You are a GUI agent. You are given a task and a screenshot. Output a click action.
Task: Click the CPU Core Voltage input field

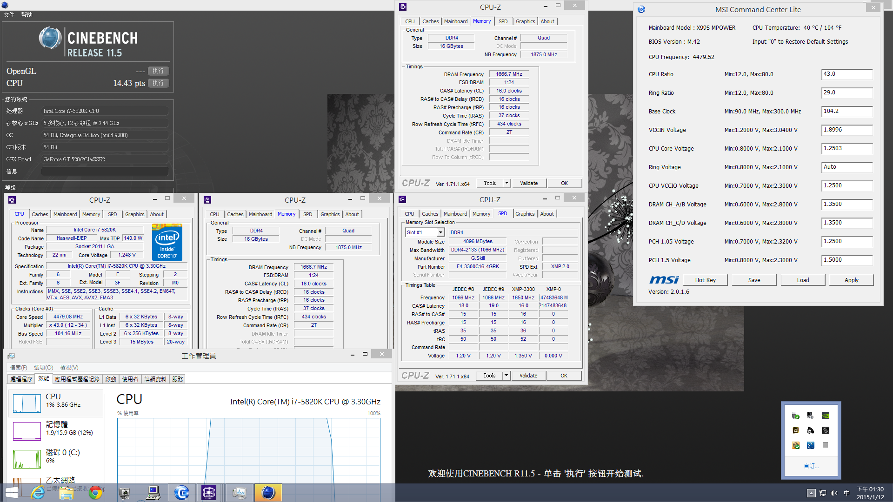point(847,149)
